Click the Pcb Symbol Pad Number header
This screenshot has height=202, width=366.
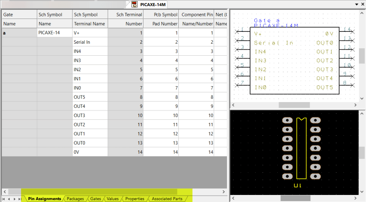click(161, 23)
